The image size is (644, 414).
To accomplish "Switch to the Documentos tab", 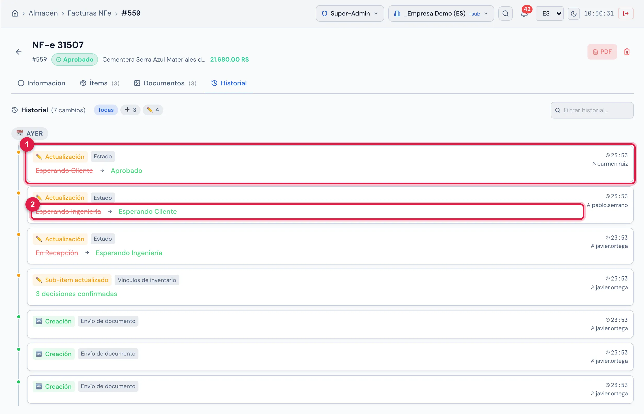I will pos(165,83).
